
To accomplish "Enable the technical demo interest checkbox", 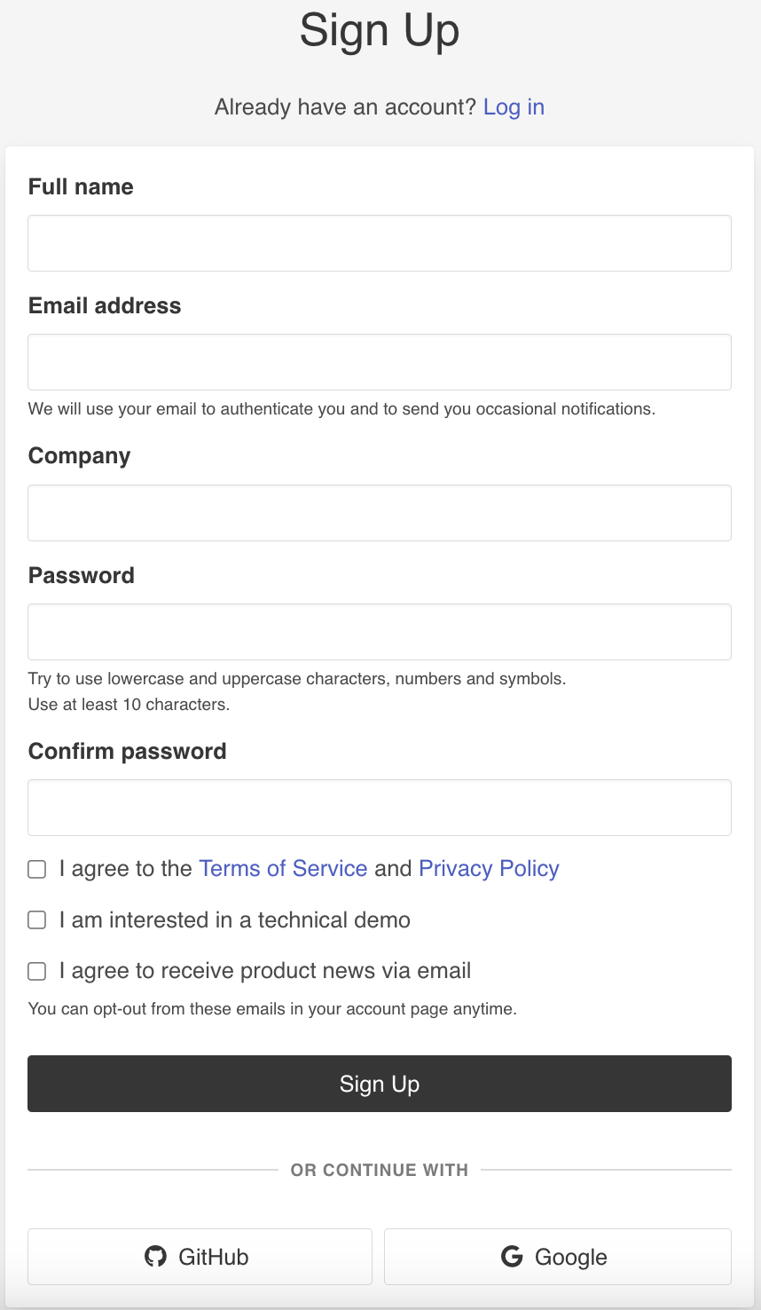I will pyautogui.click(x=37, y=920).
